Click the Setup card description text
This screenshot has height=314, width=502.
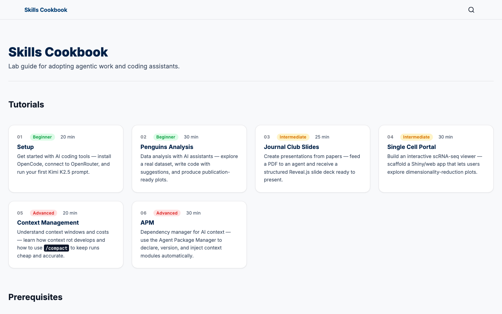tap(64, 164)
